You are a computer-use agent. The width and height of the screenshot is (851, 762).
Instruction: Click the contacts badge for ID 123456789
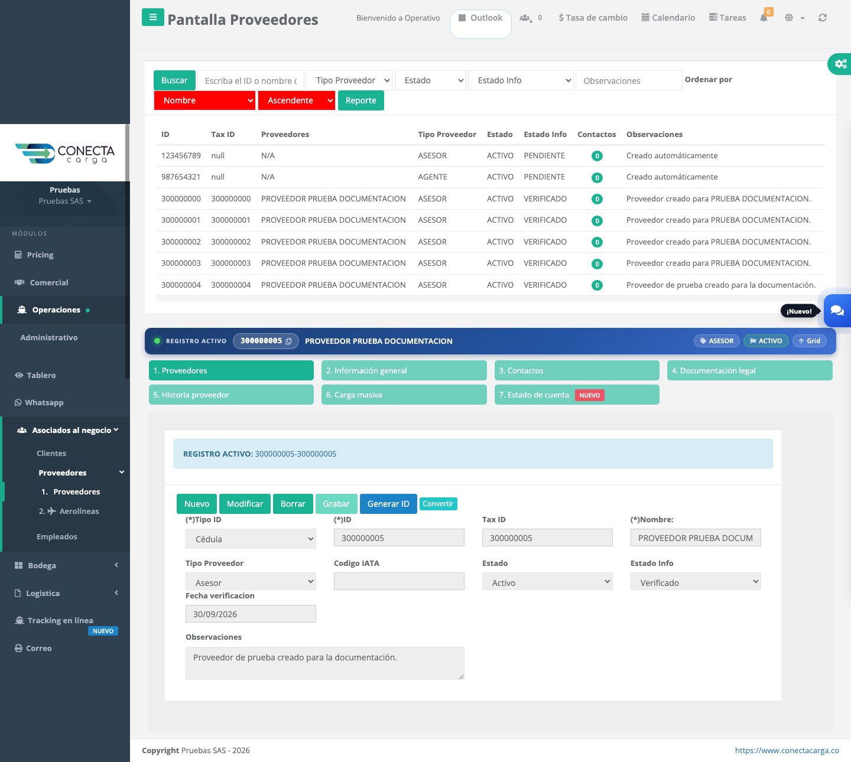[x=597, y=156]
